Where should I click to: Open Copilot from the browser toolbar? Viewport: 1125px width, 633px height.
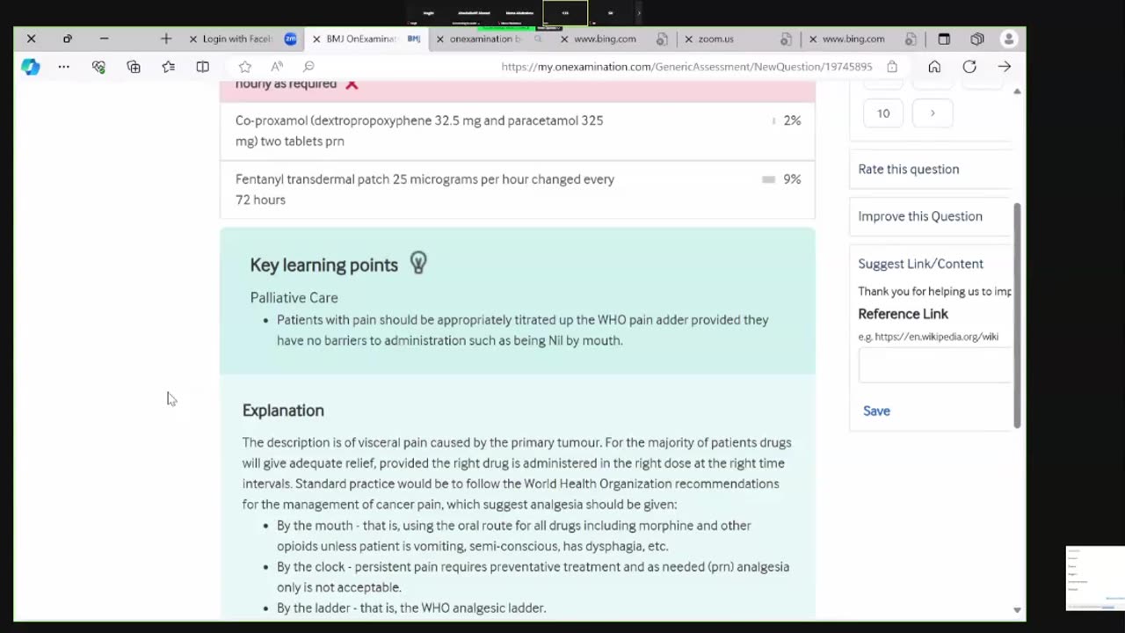point(31,67)
